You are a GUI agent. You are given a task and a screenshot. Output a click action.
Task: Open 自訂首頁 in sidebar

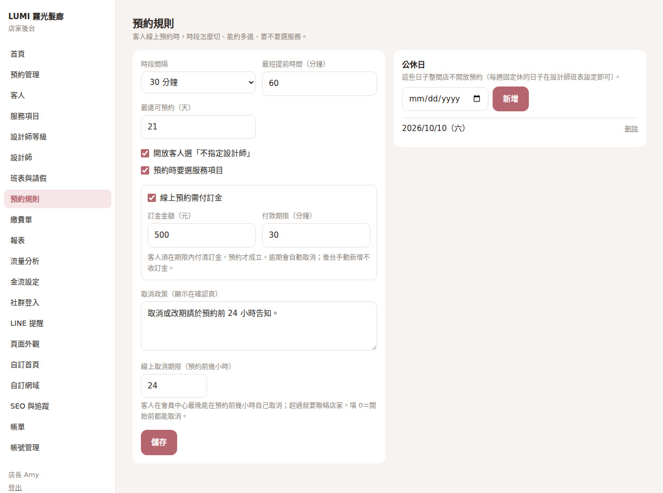[x=57, y=365]
